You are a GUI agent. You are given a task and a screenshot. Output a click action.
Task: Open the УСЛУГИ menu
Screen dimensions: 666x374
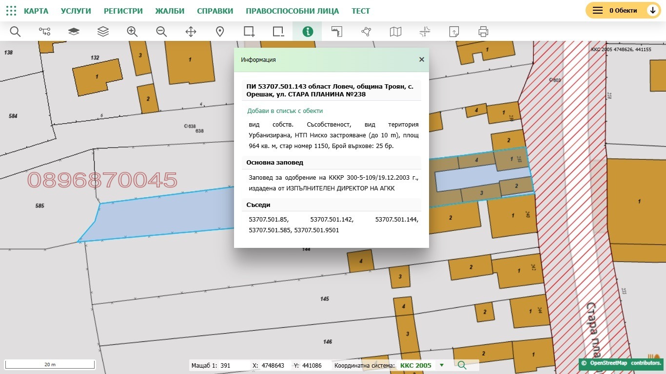[76, 11]
